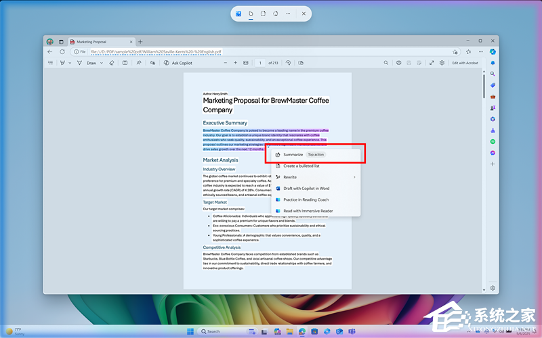This screenshot has width=542, height=338.
Task: Rotate the PDF page
Action: [289, 63]
